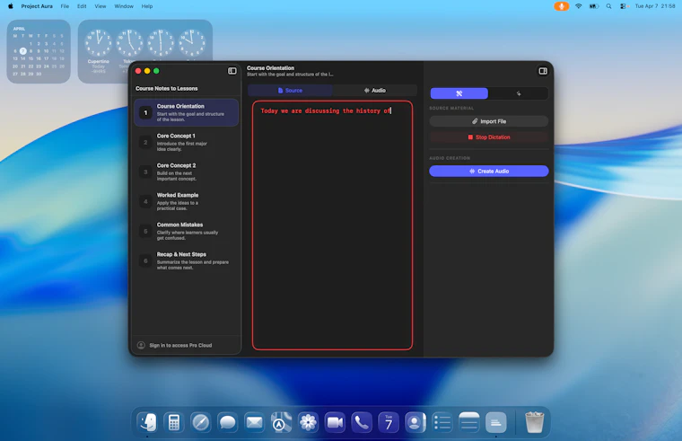The height and width of the screenshot is (441, 682).
Task: Click the April calendar widget
Action: click(39, 51)
